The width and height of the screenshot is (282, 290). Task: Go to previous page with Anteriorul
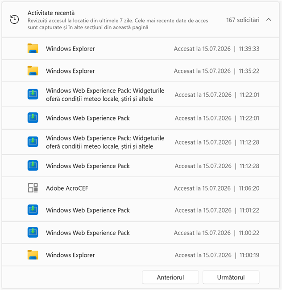coord(170,277)
